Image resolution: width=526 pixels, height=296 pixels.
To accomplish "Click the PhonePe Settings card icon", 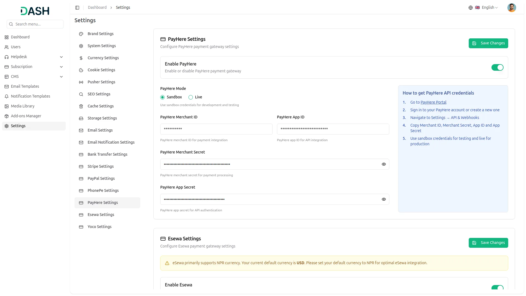I will tap(81, 191).
